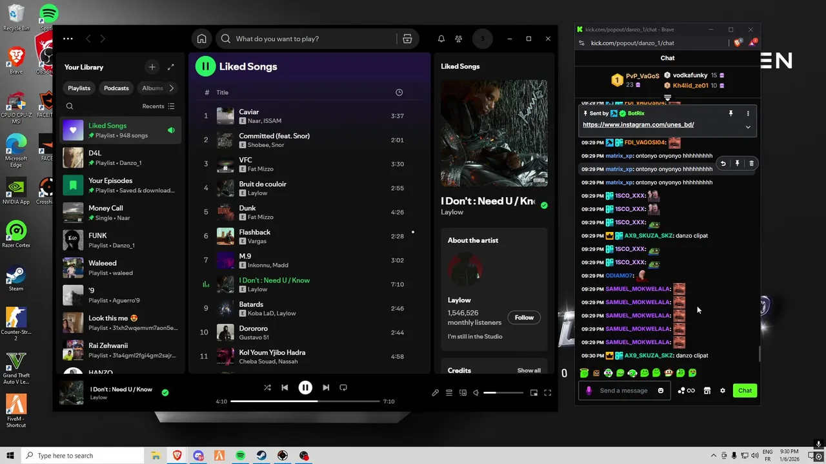Open the Spotify three-dot main menu
826x464 pixels.
[68, 39]
